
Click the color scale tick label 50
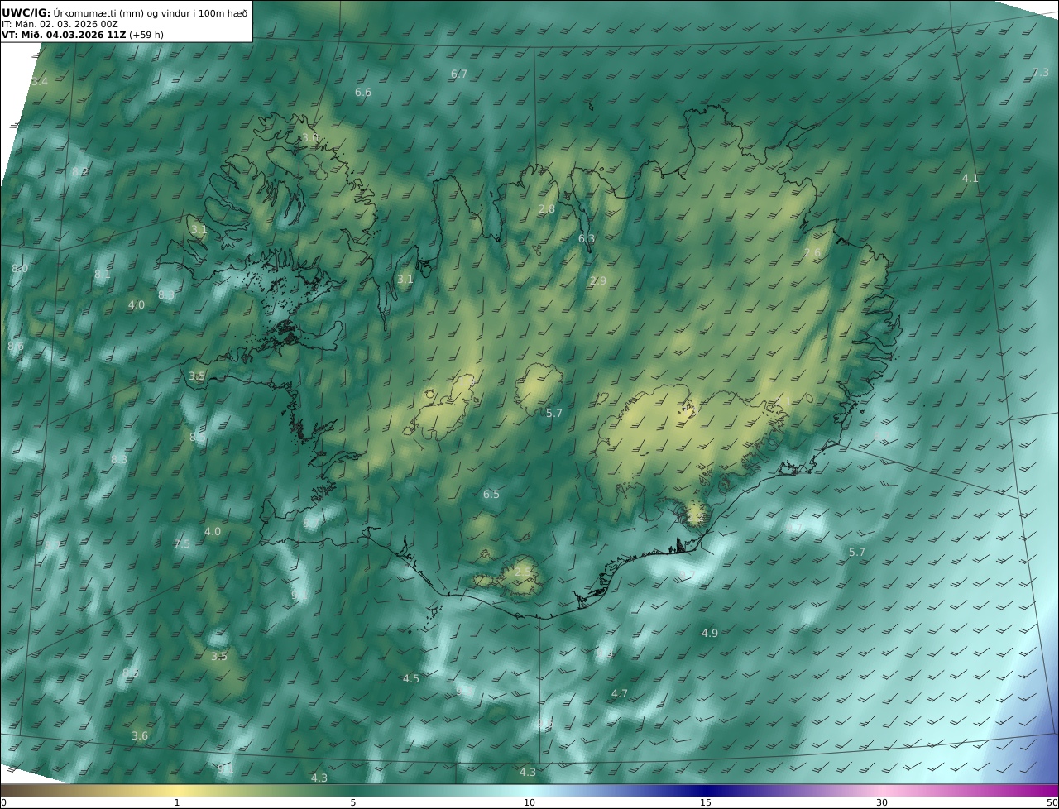tap(1052, 802)
